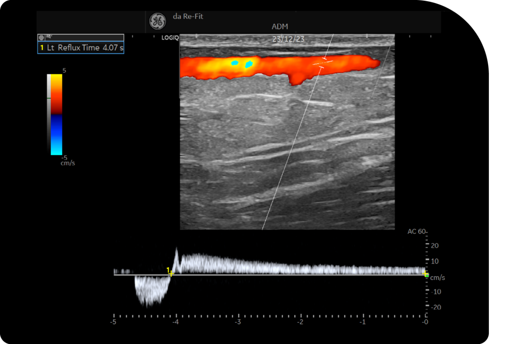Select the yellow caliper 1 marker on the spectrum

(170, 271)
